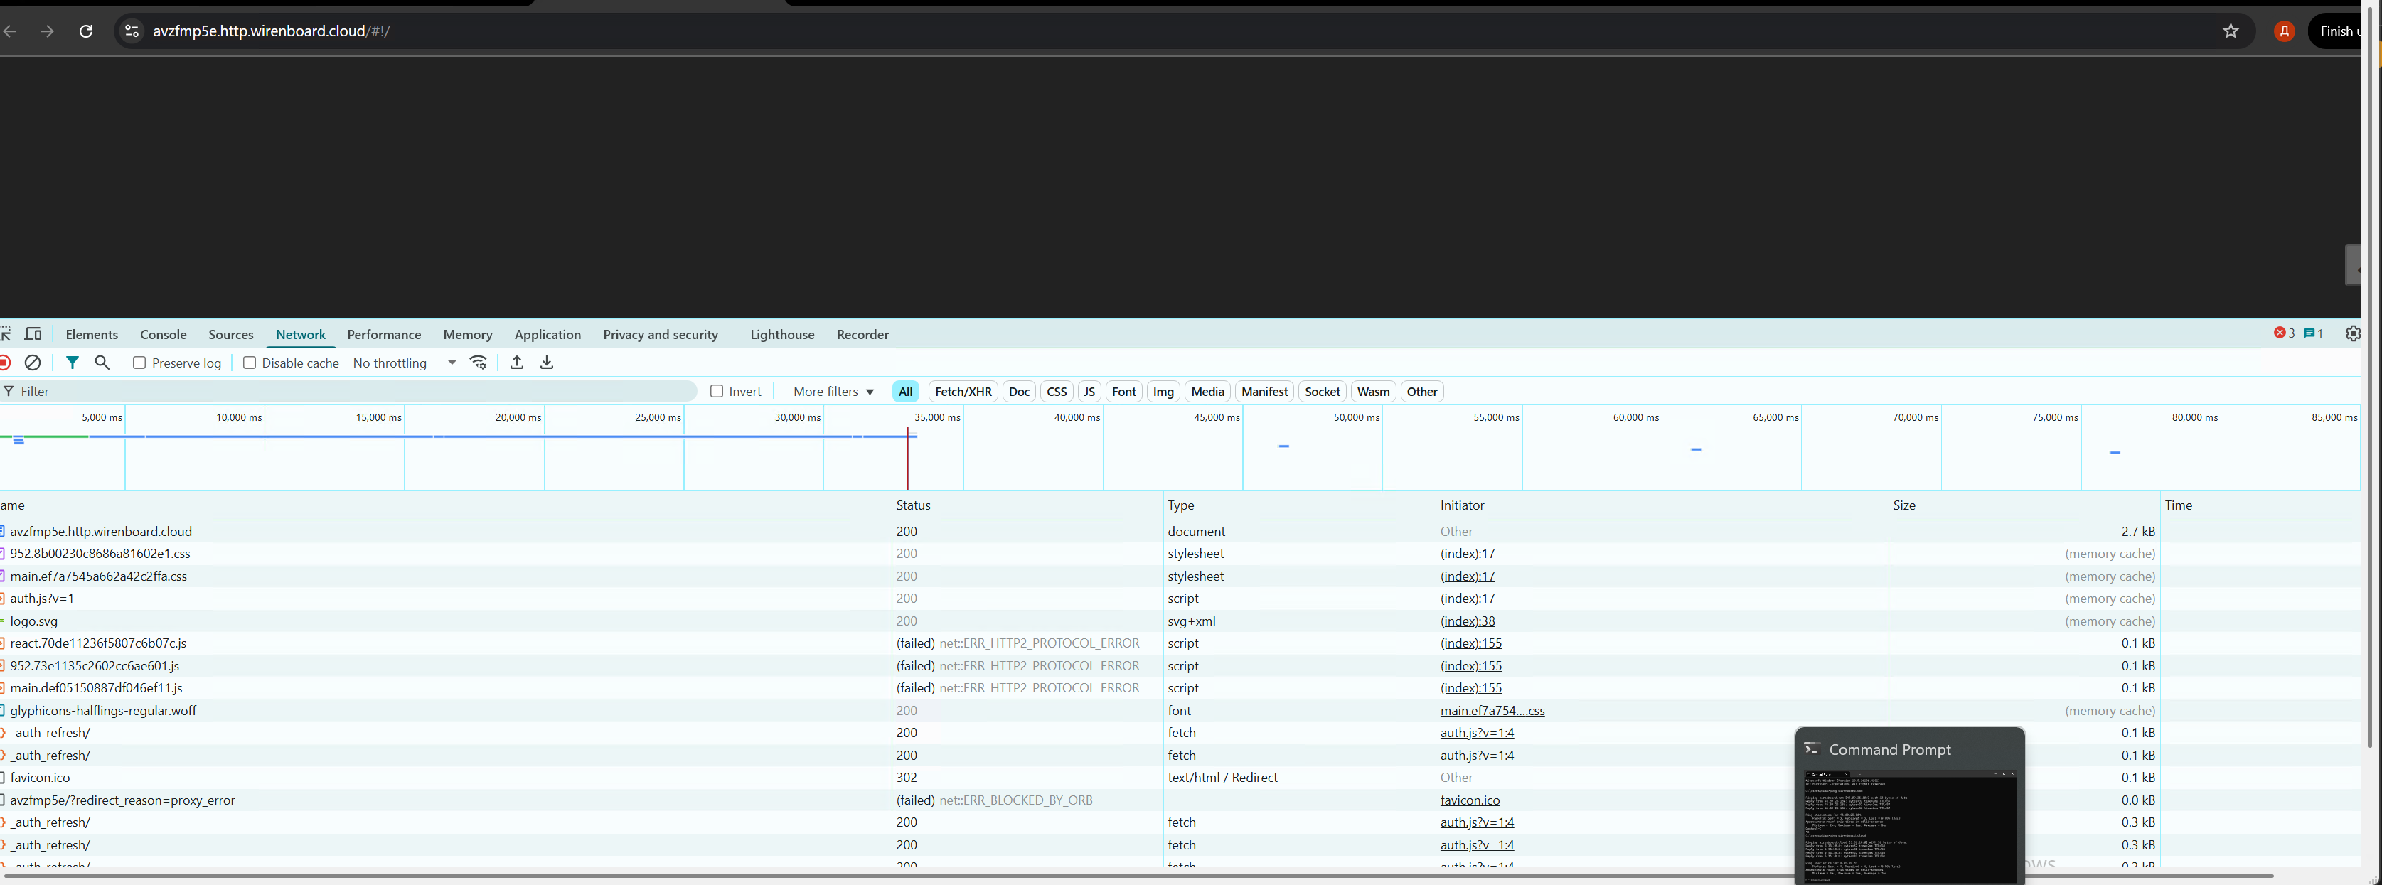Open the Sources tab
This screenshot has width=2382, height=885.
coord(230,335)
